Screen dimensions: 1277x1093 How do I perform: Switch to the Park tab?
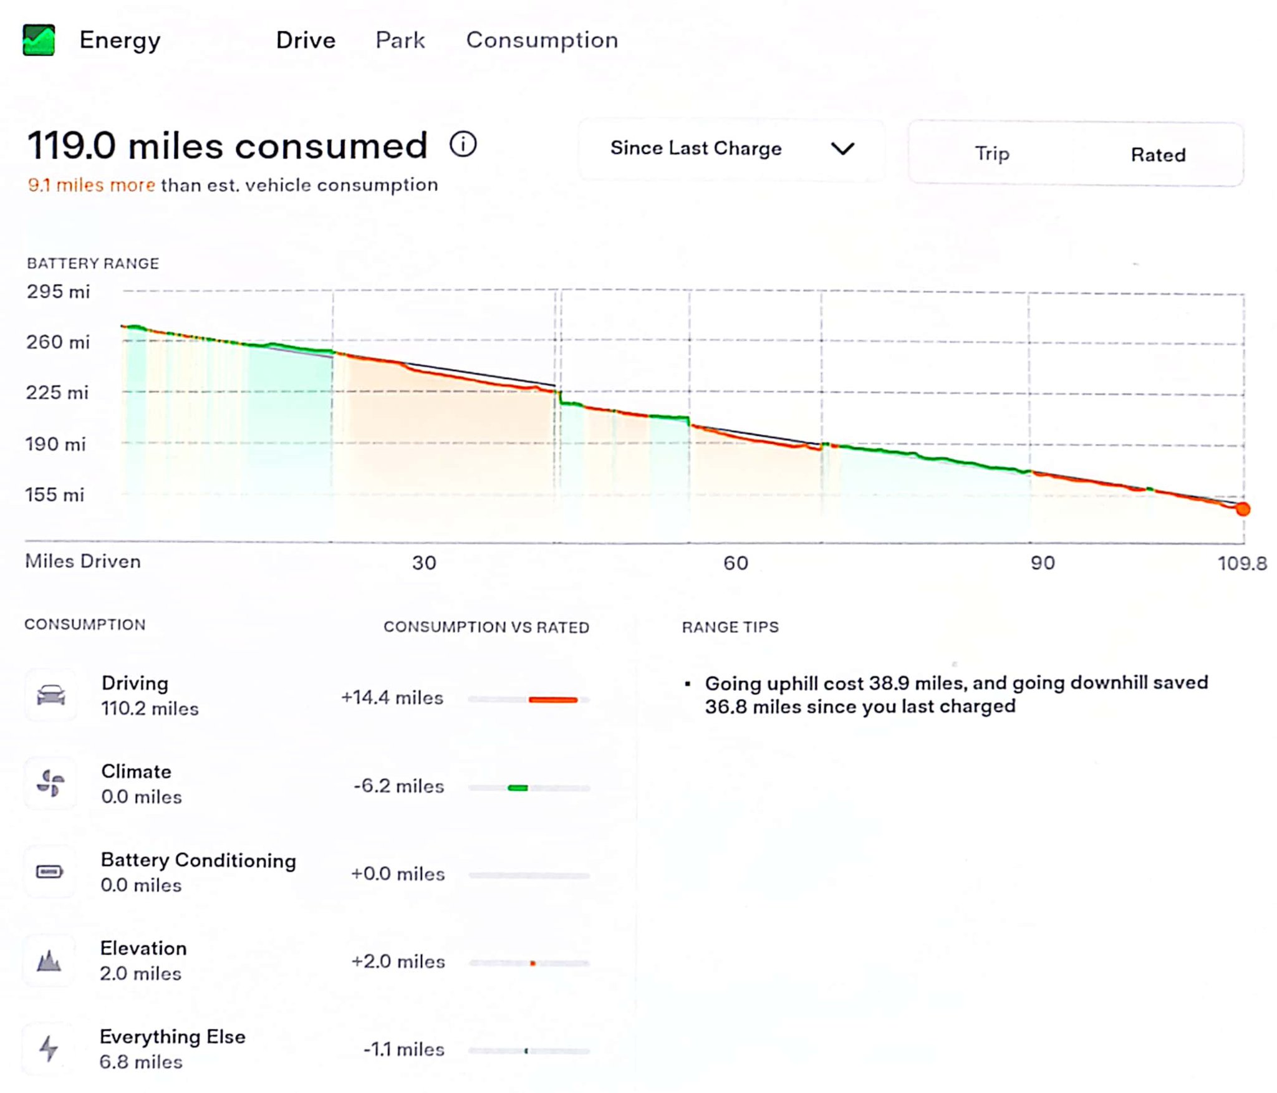[x=400, y=39]
